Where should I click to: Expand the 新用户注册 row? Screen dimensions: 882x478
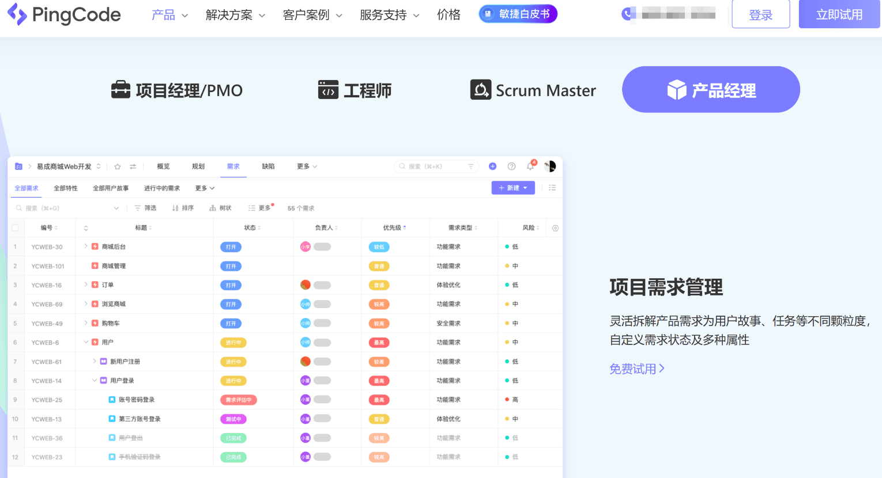[x=95, y=361]
